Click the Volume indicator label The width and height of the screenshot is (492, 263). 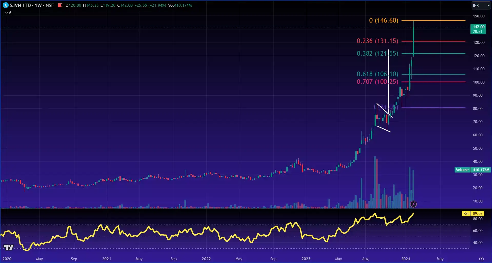tap(462, 170)
